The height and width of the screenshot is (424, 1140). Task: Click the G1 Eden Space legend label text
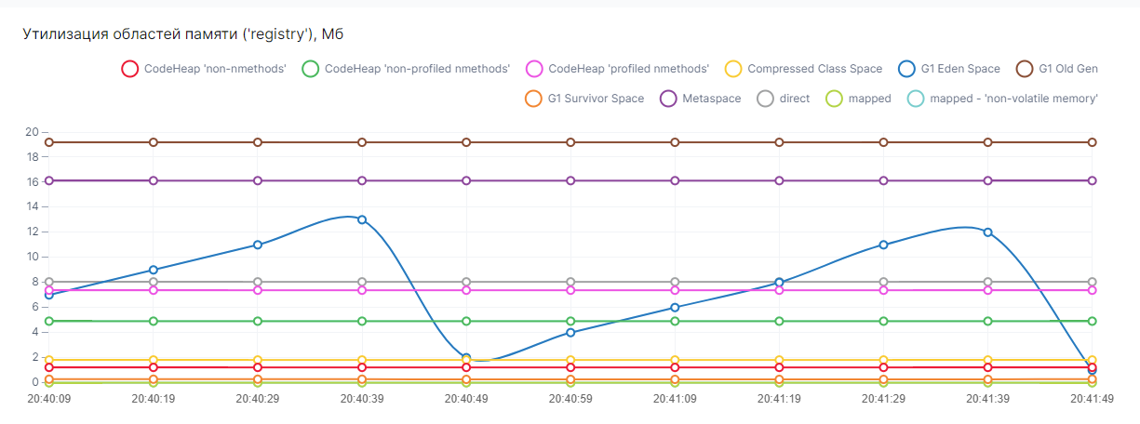[x=960, y=69]
